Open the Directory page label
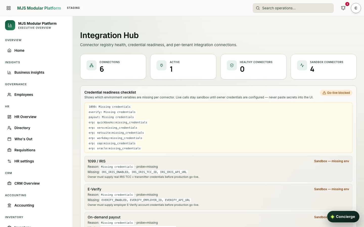This screenshot has width=364, height=227. (22, 128)
